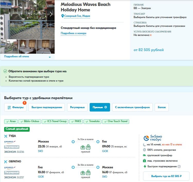Uncheck the Biblio Globus operator filter

[30, 121]
